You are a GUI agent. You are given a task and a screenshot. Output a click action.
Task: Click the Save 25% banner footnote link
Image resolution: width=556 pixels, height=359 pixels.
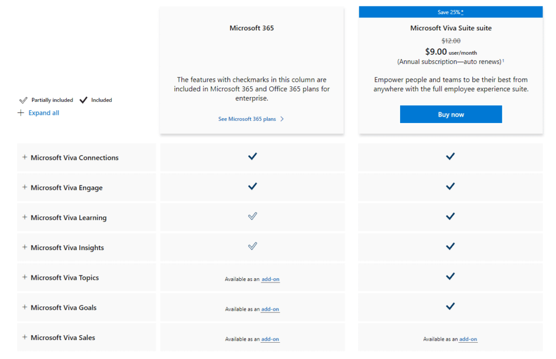[462, 12]
